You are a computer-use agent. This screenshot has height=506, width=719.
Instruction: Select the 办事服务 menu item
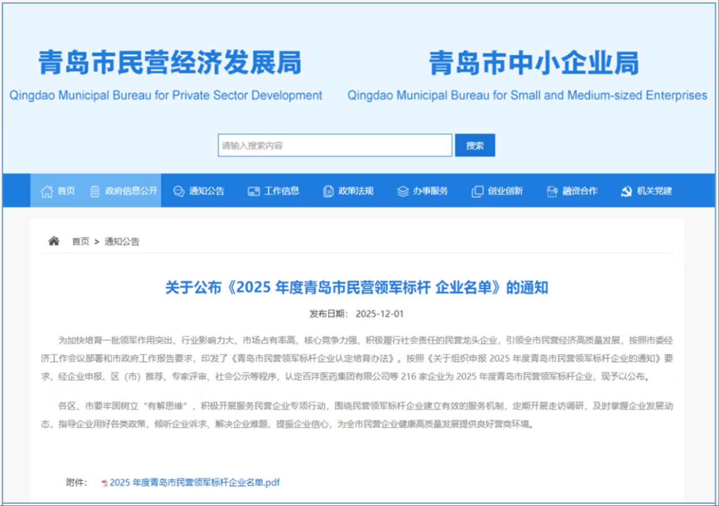pos(430,191)
